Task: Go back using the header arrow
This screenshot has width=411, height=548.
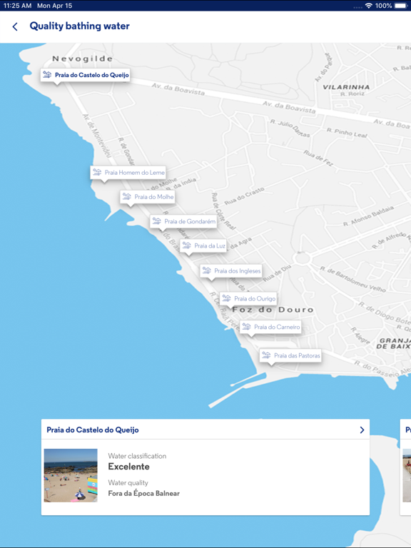Action: [15, 26]
